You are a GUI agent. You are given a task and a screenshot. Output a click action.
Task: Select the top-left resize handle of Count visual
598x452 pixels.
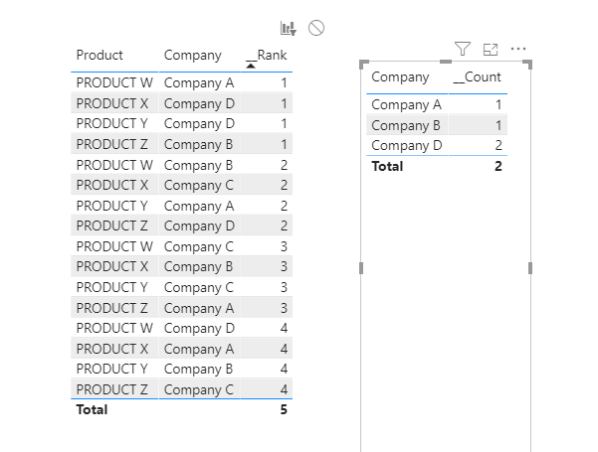point(364,64)
